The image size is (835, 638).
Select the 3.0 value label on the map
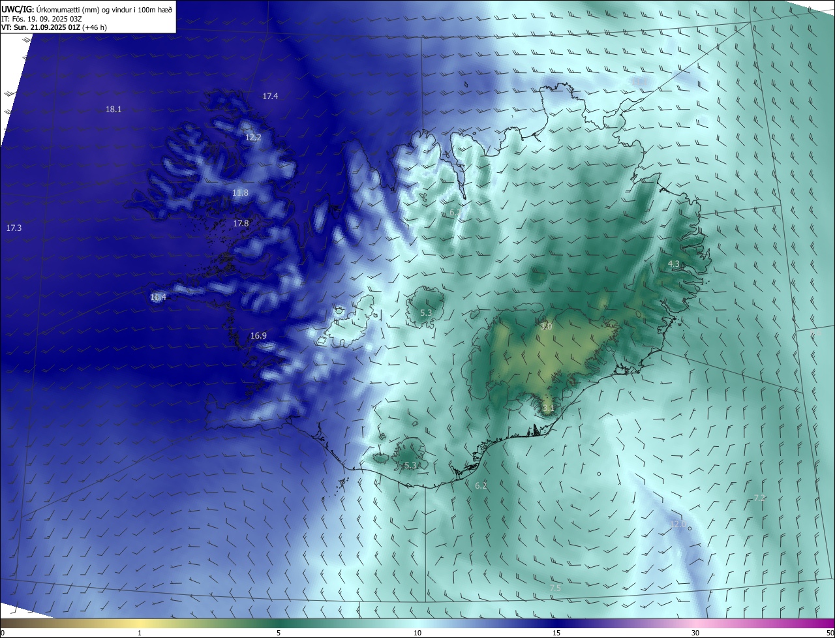pyautogui.click(x=547, y=326)
